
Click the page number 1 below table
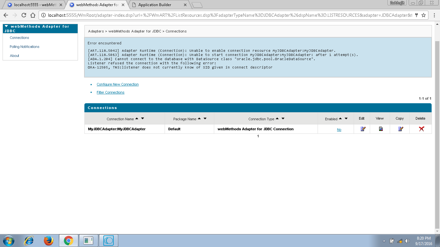pyautogui.click(x=258, y=136)
